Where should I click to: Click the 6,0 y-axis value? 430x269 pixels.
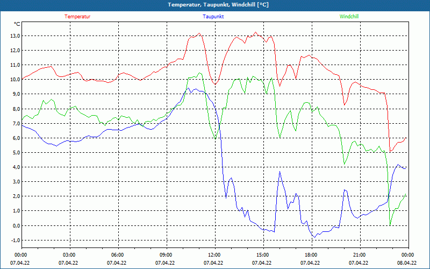click(16, 138)
